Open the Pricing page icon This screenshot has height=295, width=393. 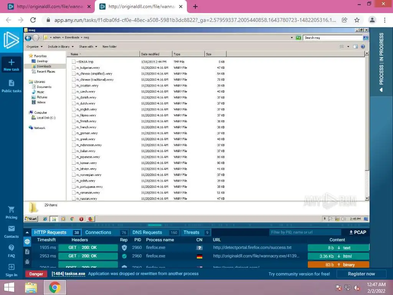point(11,209)
